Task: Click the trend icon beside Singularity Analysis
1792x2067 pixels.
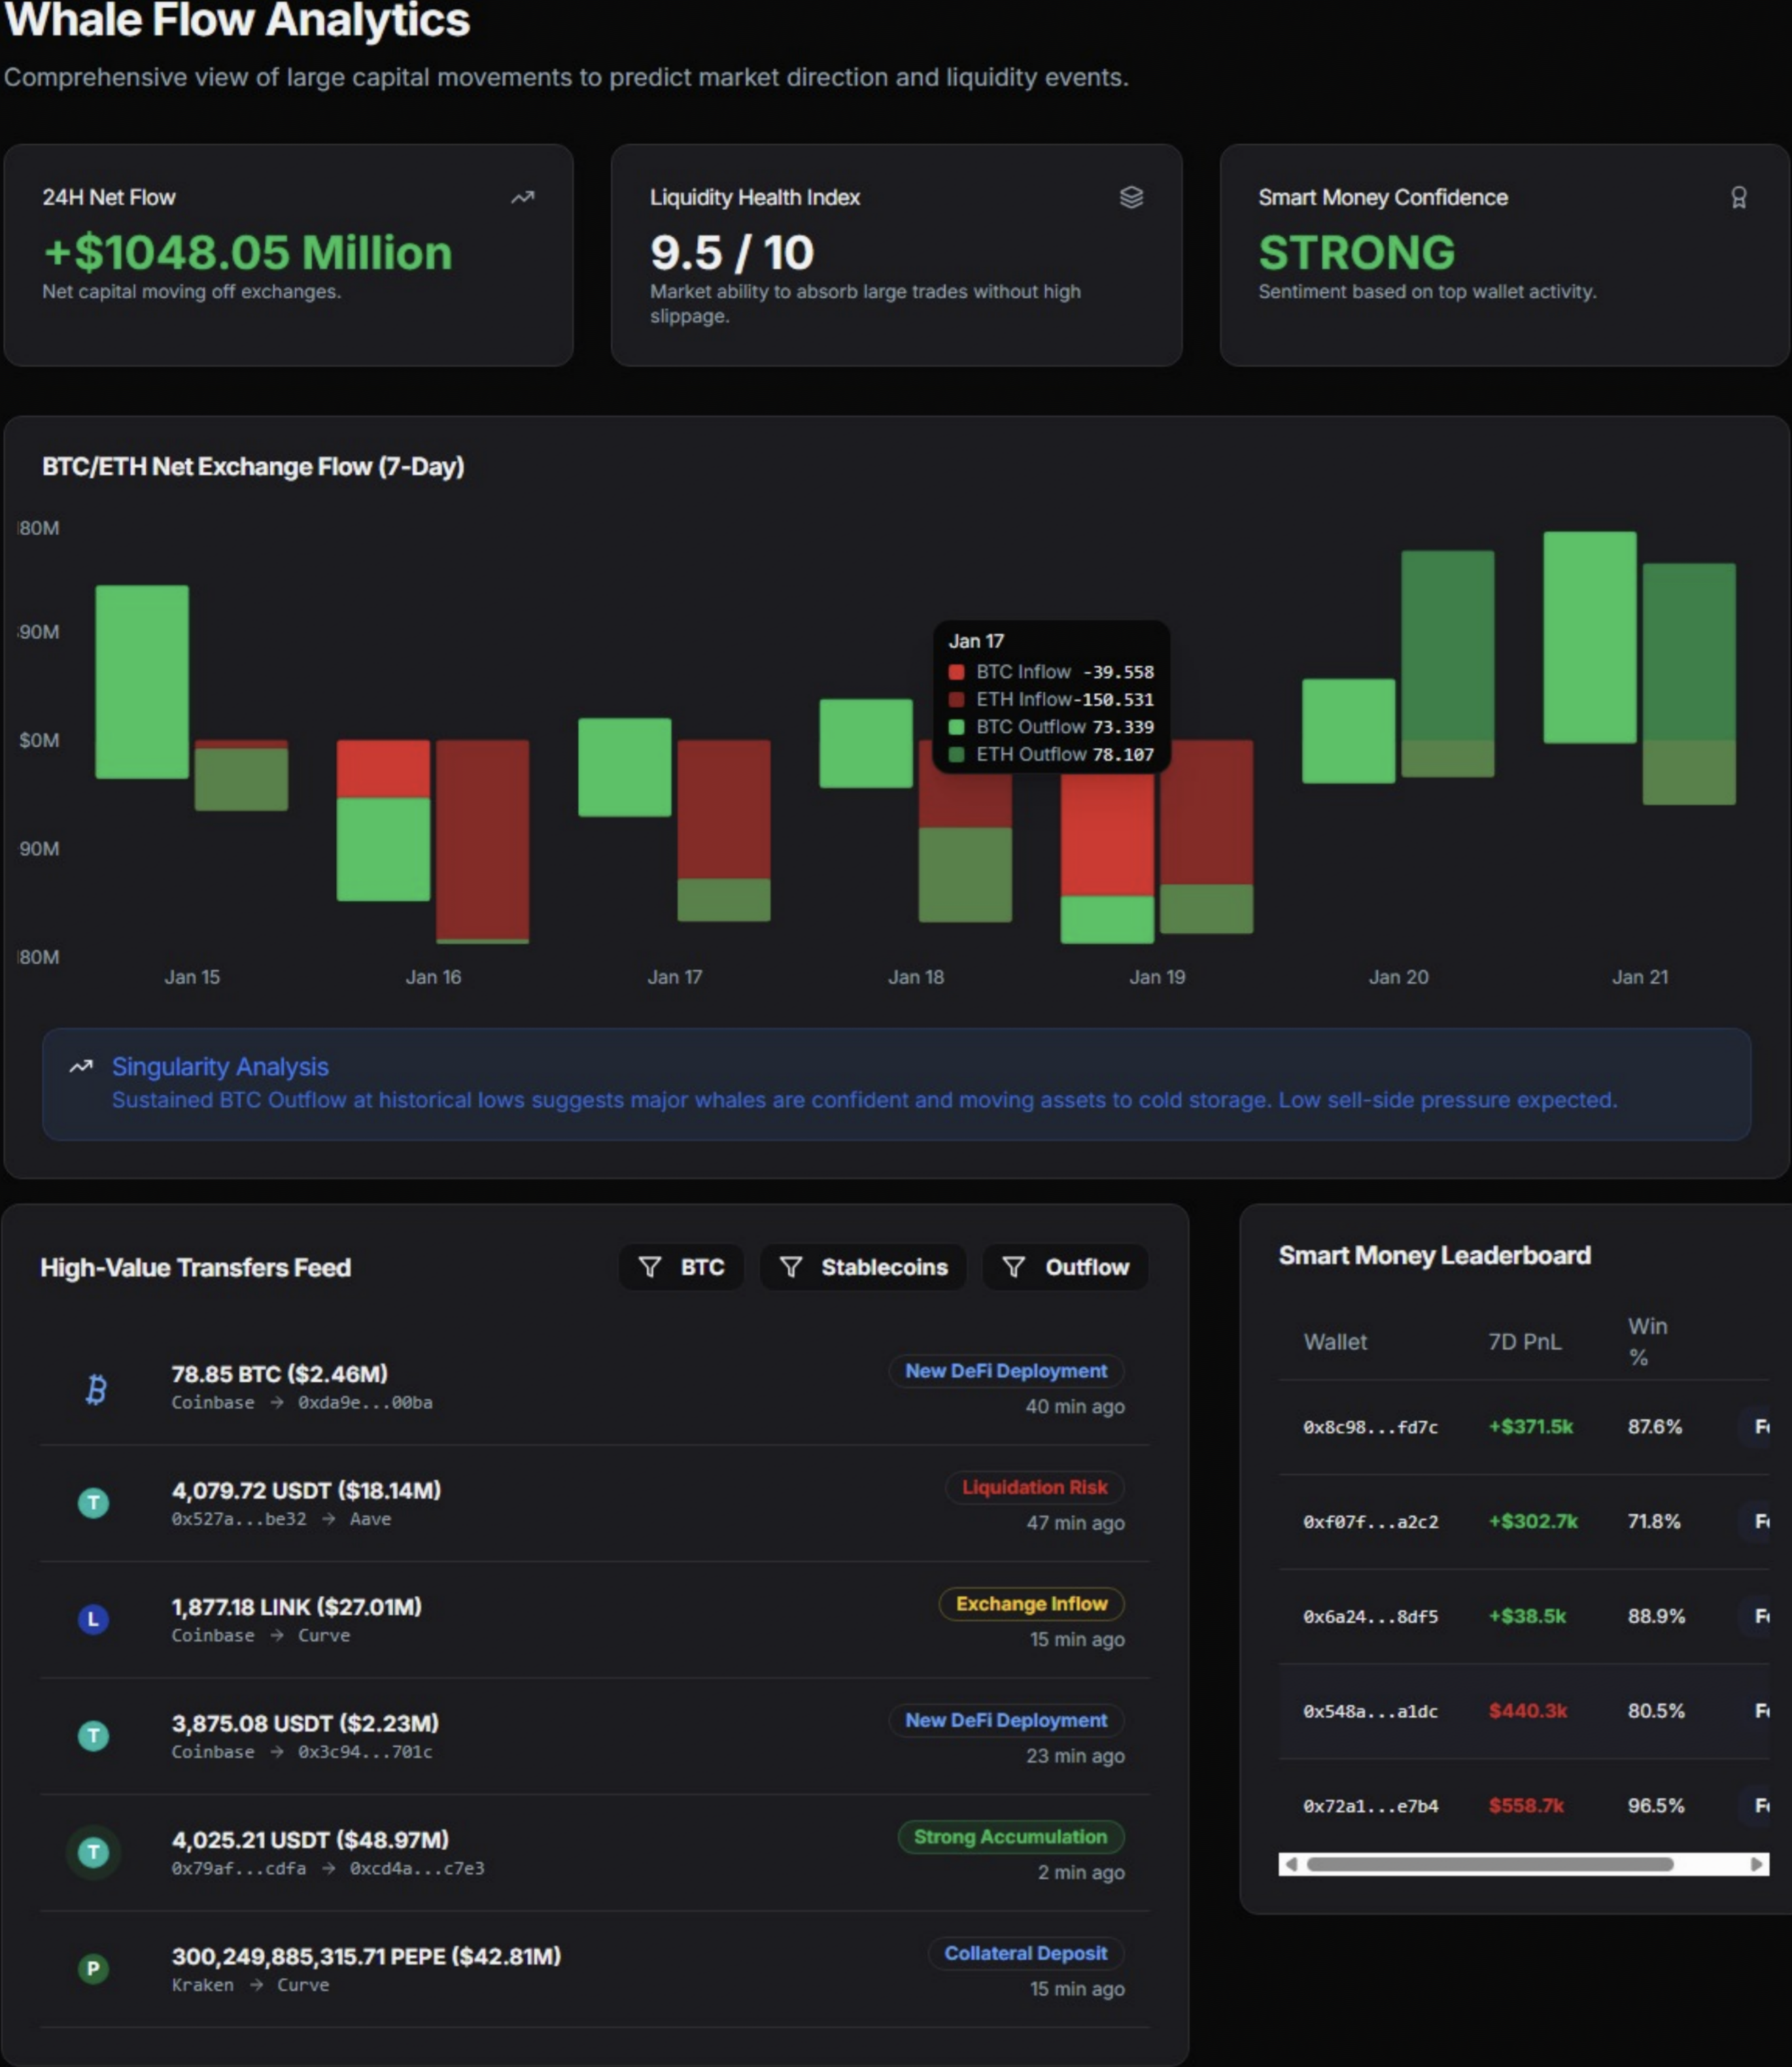Action: (81, 1066)
